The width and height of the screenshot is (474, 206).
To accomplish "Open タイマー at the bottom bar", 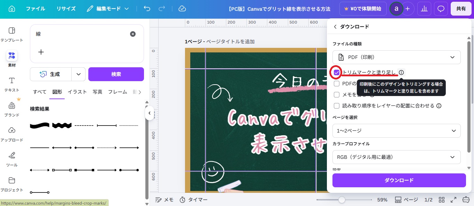I will click(x=193, y=200).
